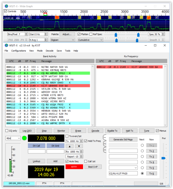Image resolution: width=173 pixels, height=189 pixels.
Task: Click the Adjust... palette button
Action: click(x=67, y=34)
